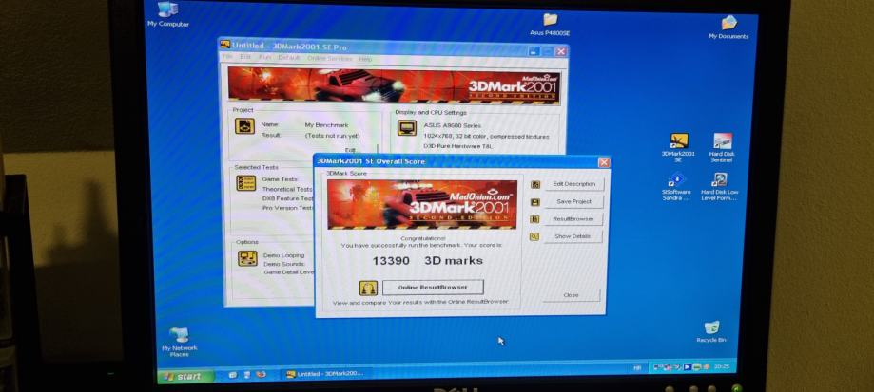Click the Windows start button
Screen dimensions: 874x392
185,377
